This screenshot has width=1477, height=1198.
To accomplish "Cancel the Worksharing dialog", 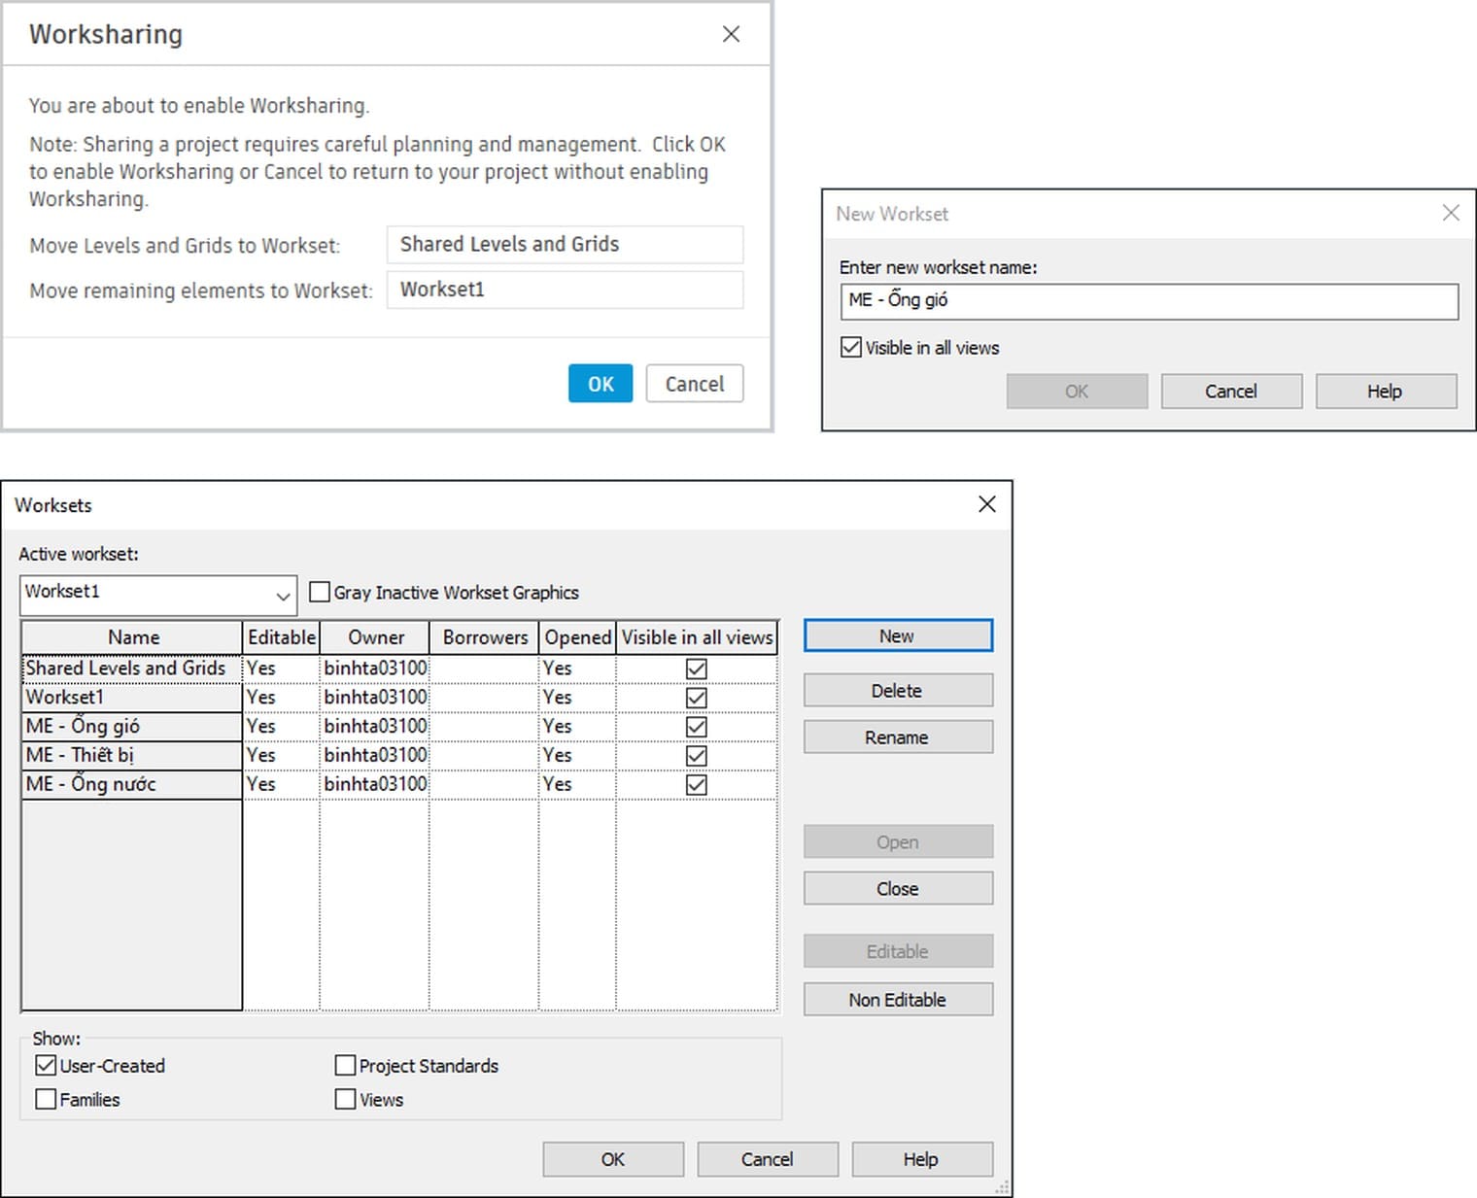I will (x=695, y=384).
